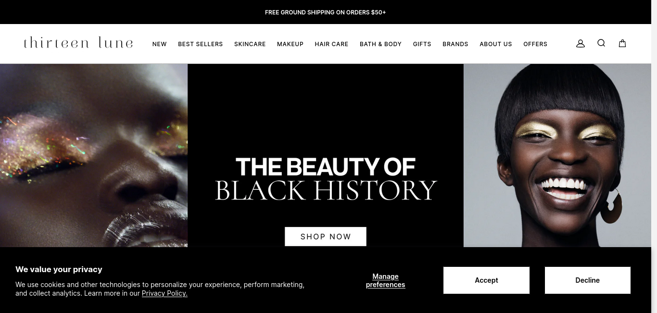Open ABOUT US page link
Screen dimensions: 657x313
click(496, 44)
